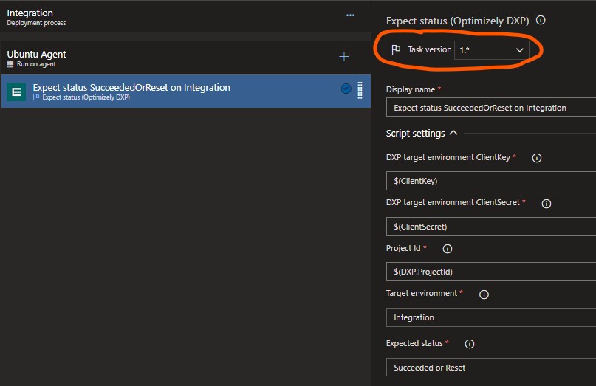Open the Integration stage ellipsis menu

[x=350, y=15]
